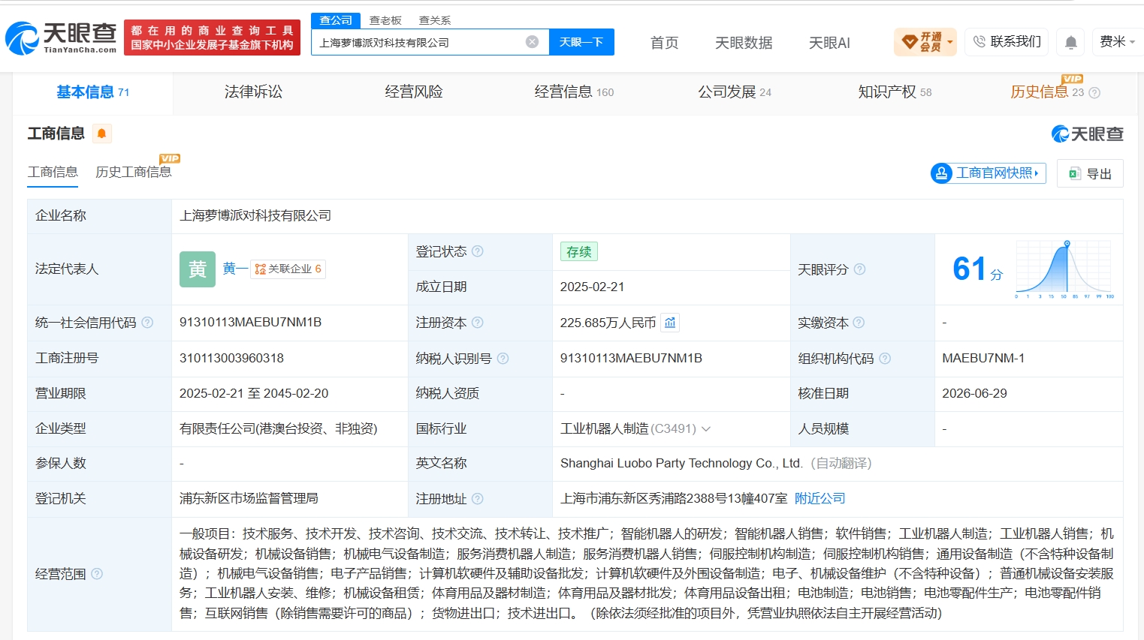1144x640 pixels.
Task: Open notifications bell icon
Action: (x=1071, y=42)
